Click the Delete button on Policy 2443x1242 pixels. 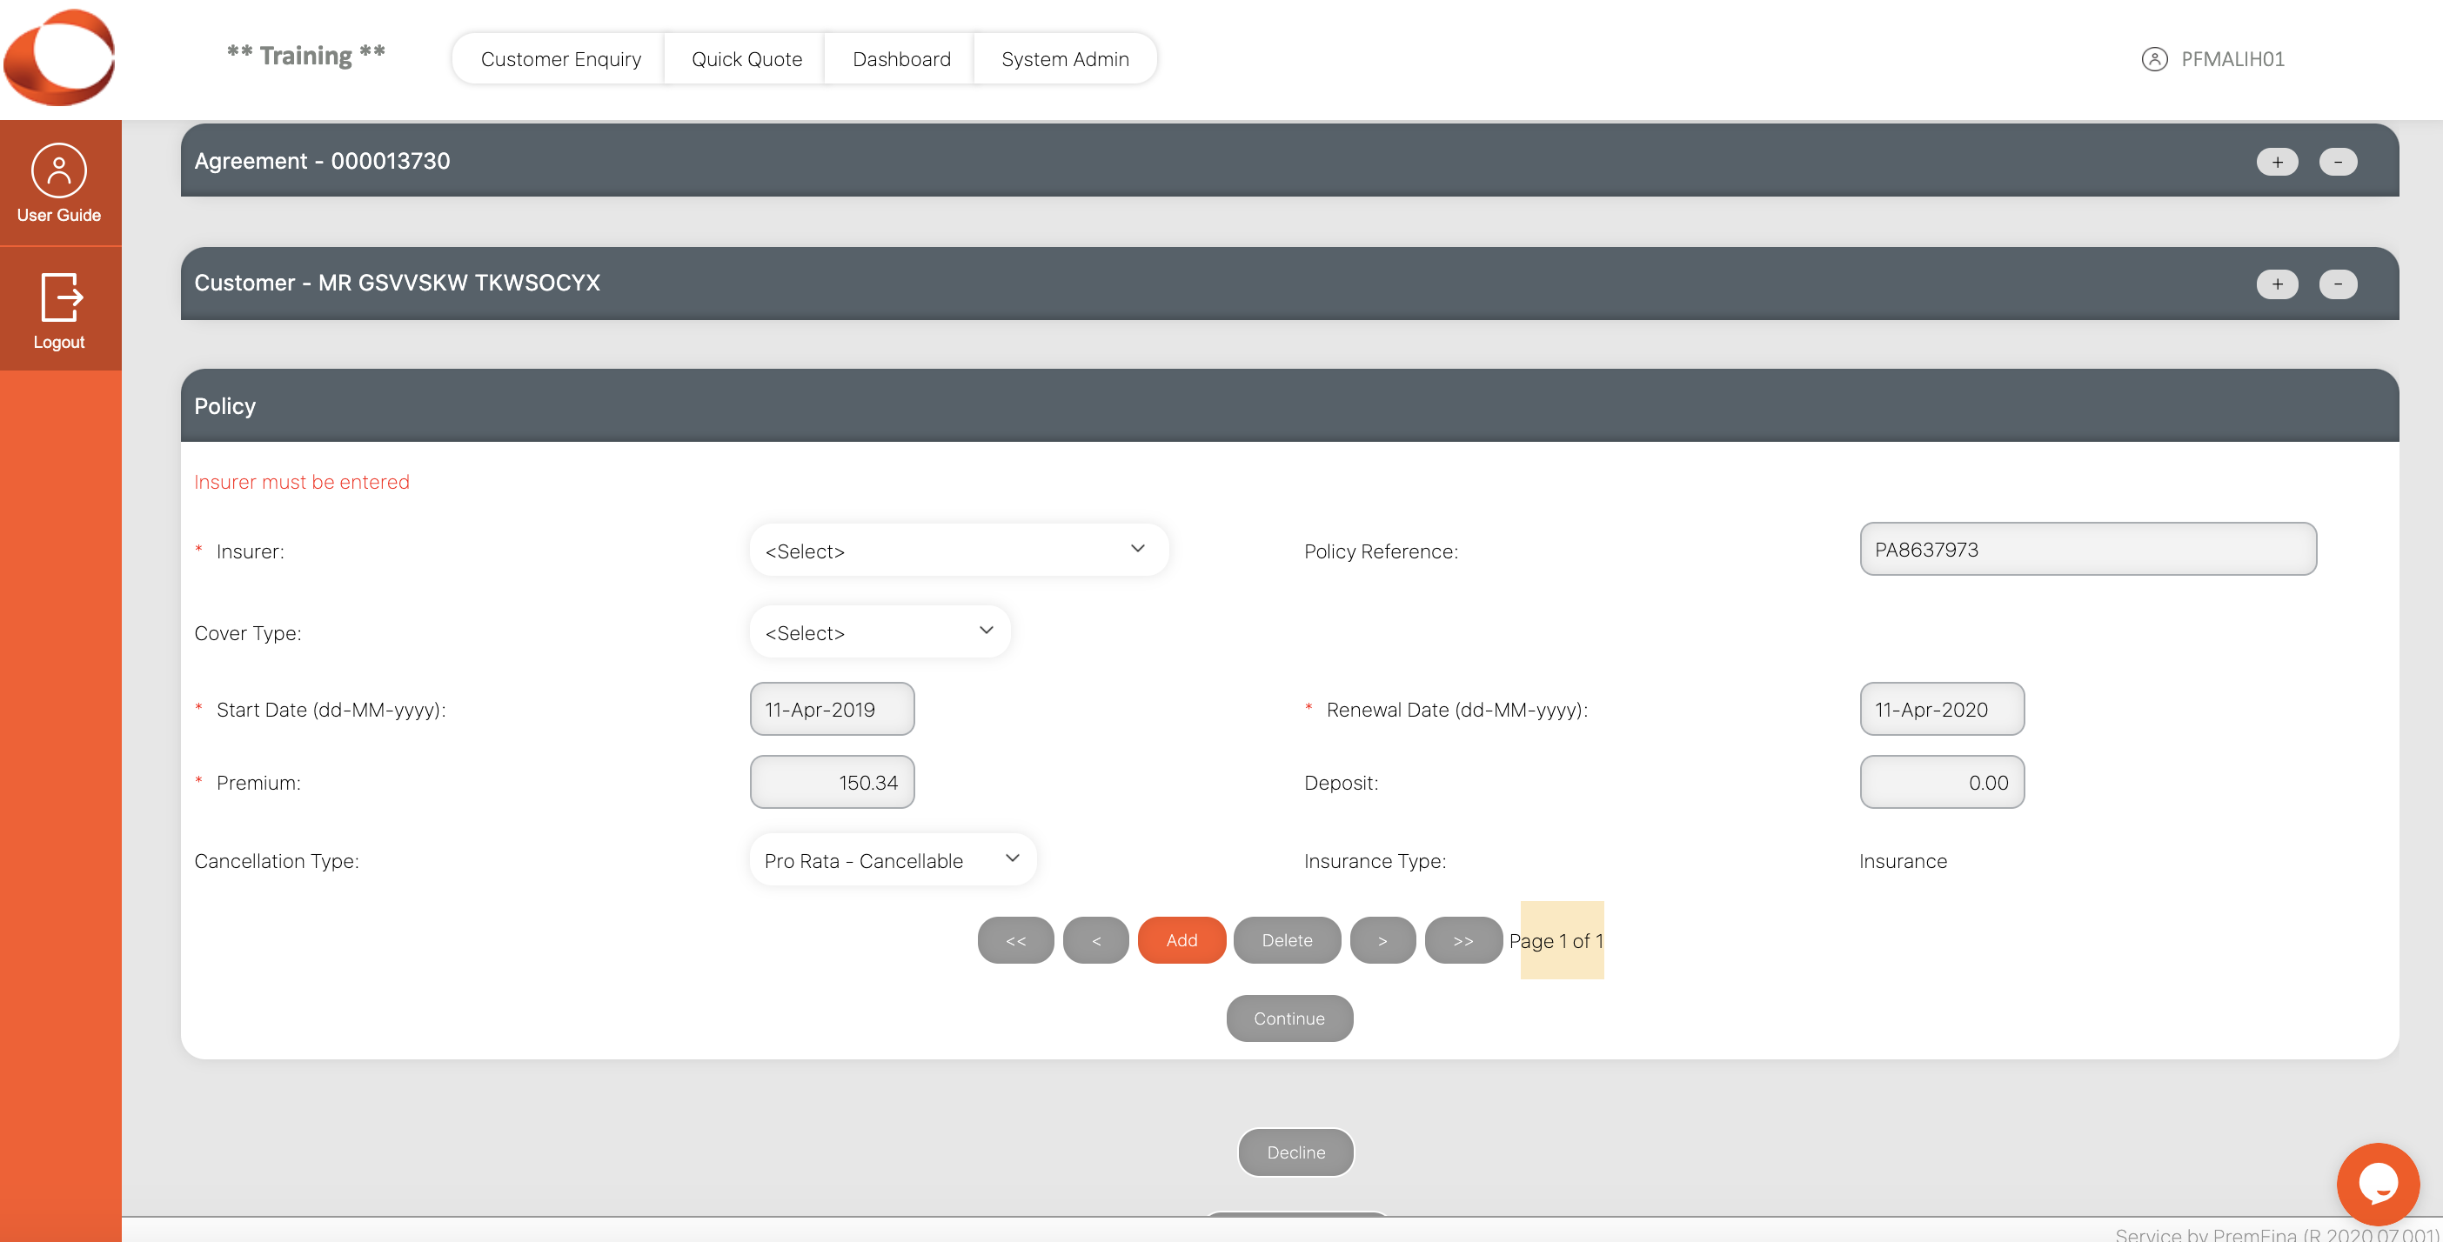tap(1287, 939)
